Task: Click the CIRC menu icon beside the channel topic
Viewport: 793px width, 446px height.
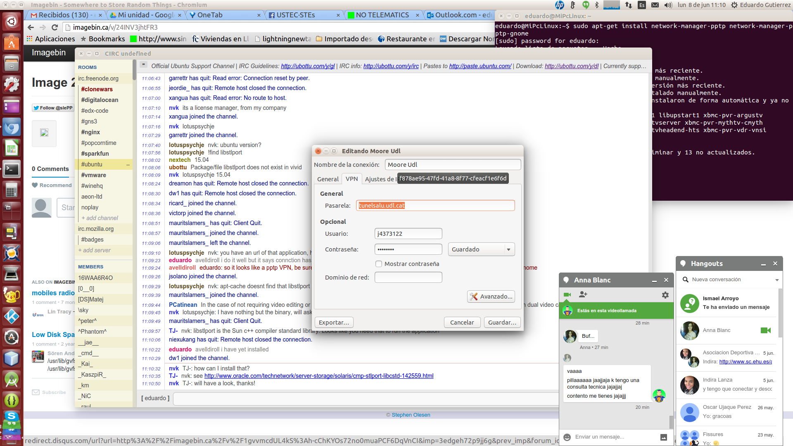Action: [143, 65]
